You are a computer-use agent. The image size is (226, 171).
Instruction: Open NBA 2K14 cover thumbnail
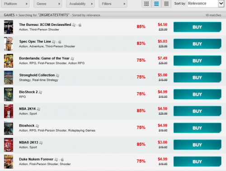9,111
